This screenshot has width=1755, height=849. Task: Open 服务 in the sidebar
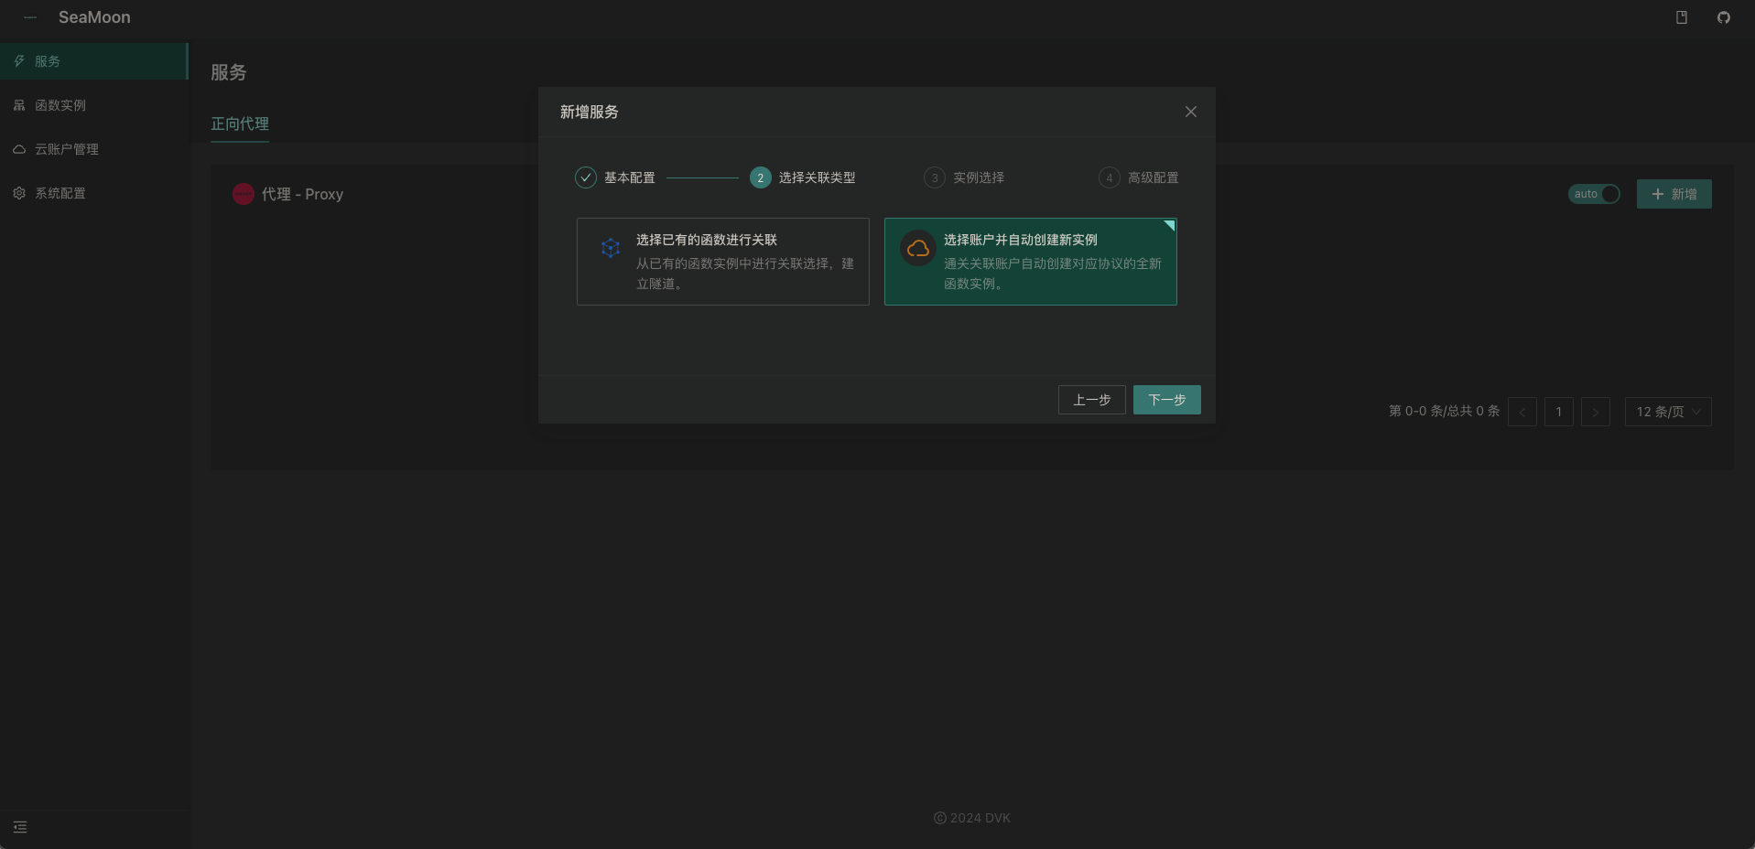pos(93,61)
